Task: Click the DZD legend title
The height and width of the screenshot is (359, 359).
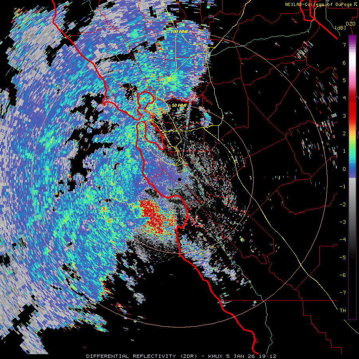Action: click(350, 24)
